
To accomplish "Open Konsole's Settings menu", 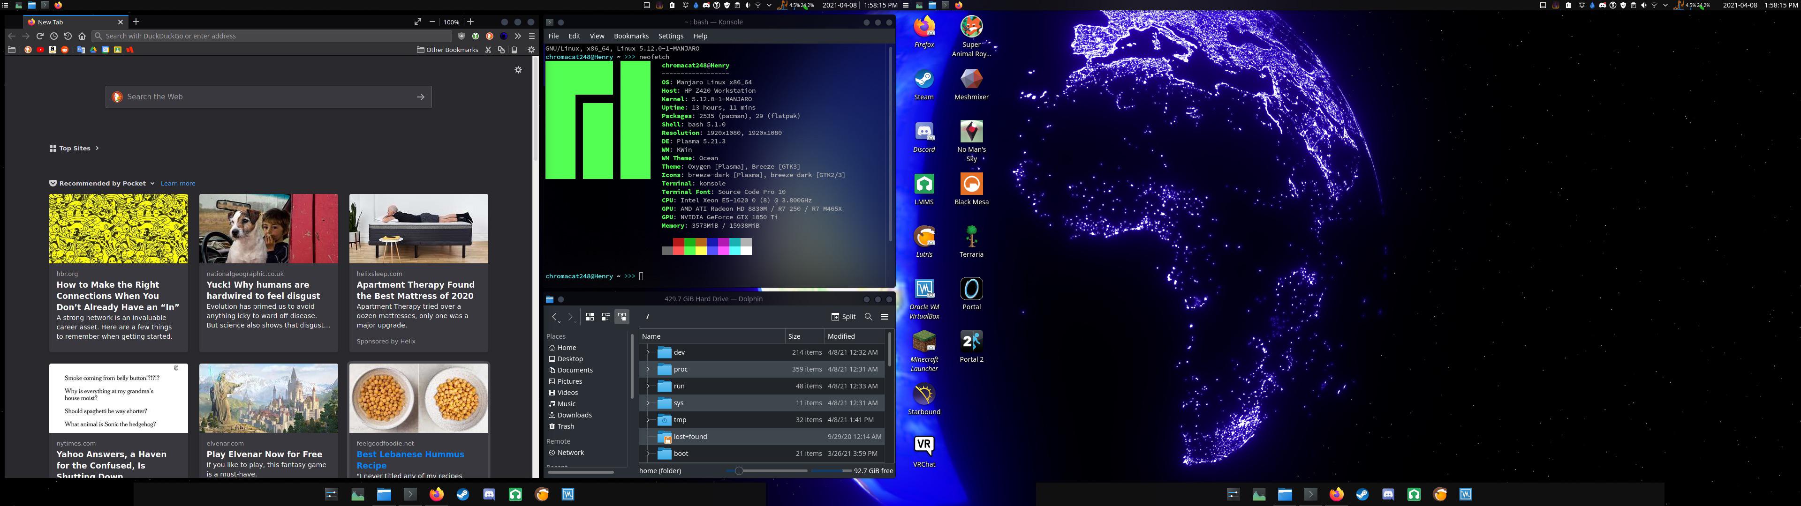I will coord(671,36).
